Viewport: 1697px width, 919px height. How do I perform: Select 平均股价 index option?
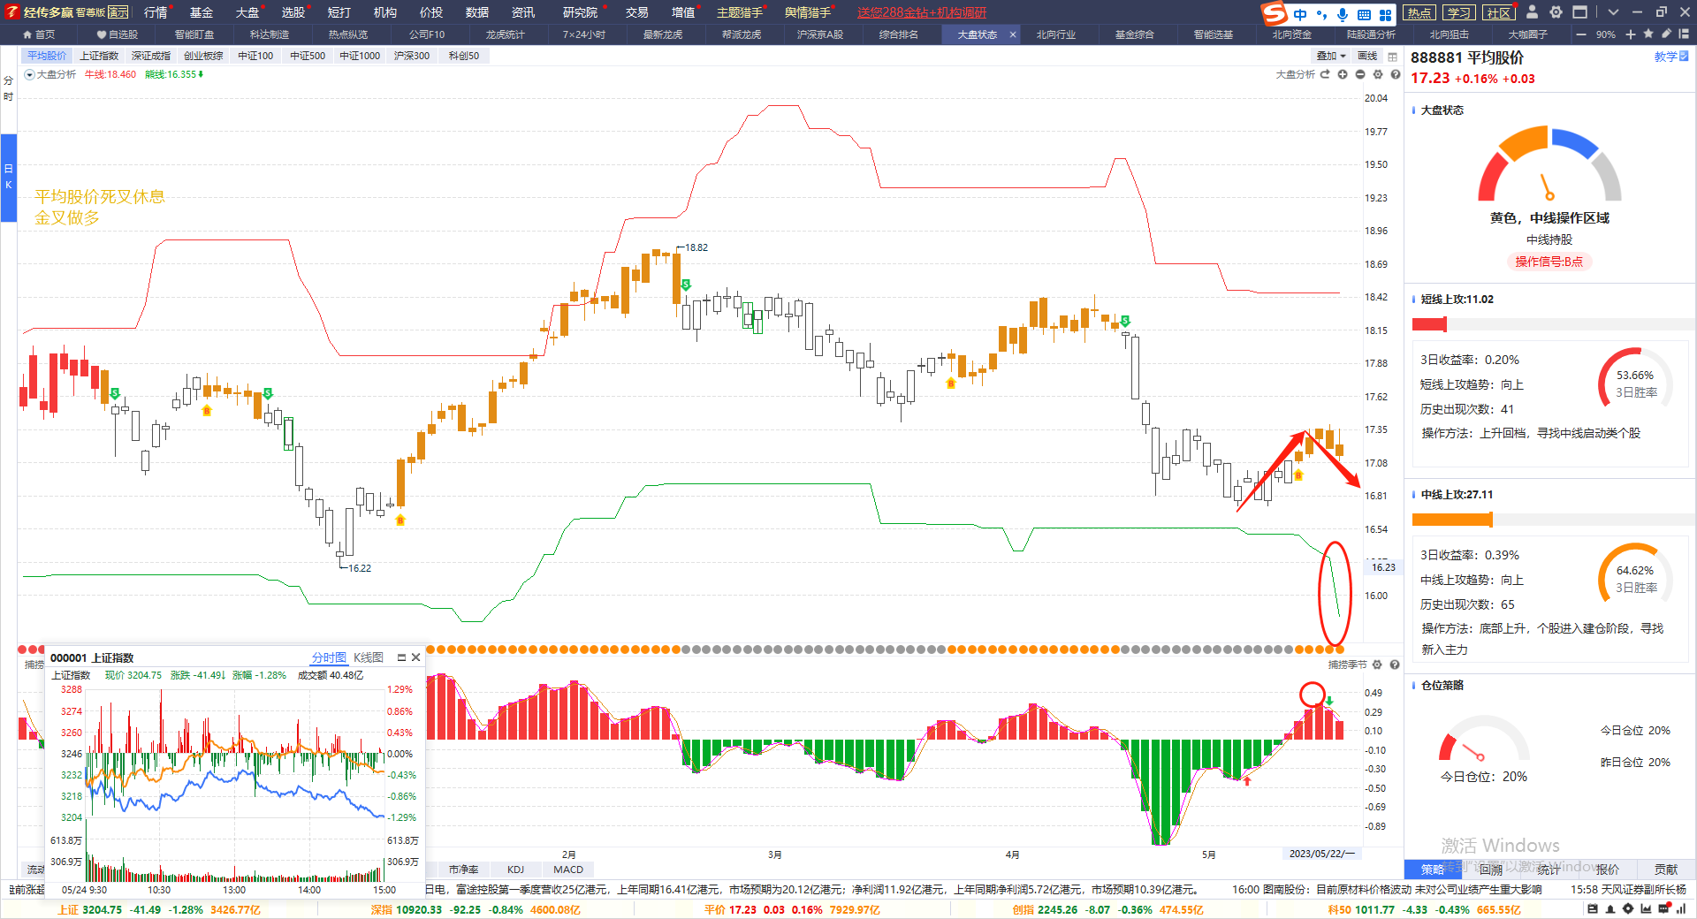47,56
